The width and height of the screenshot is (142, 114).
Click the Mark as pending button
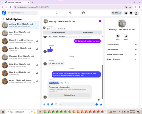tap(58, 32)
